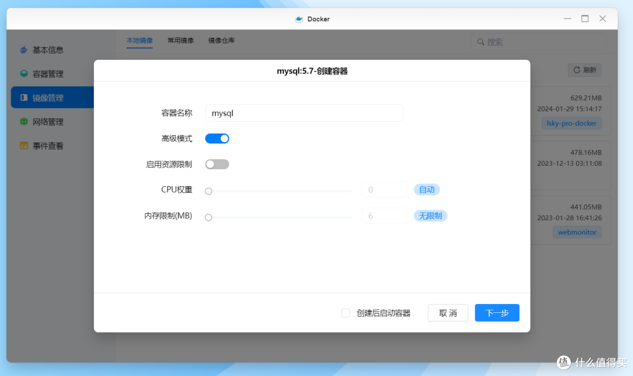633x376 pixels.
Task: Click the 下一步 button
Action: pos(497,313)
